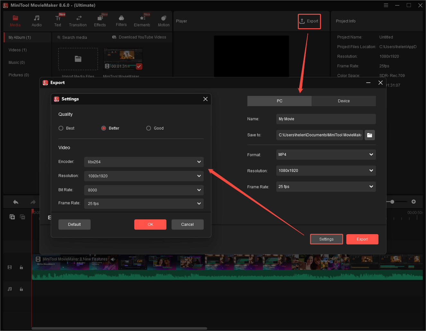Toggle the audio track lock icon
426x331 pixels.
[21, 289]
